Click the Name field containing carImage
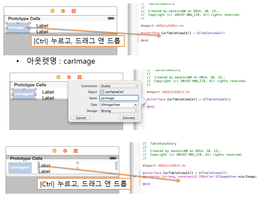The image size is (271, 203). click(119, 98)
